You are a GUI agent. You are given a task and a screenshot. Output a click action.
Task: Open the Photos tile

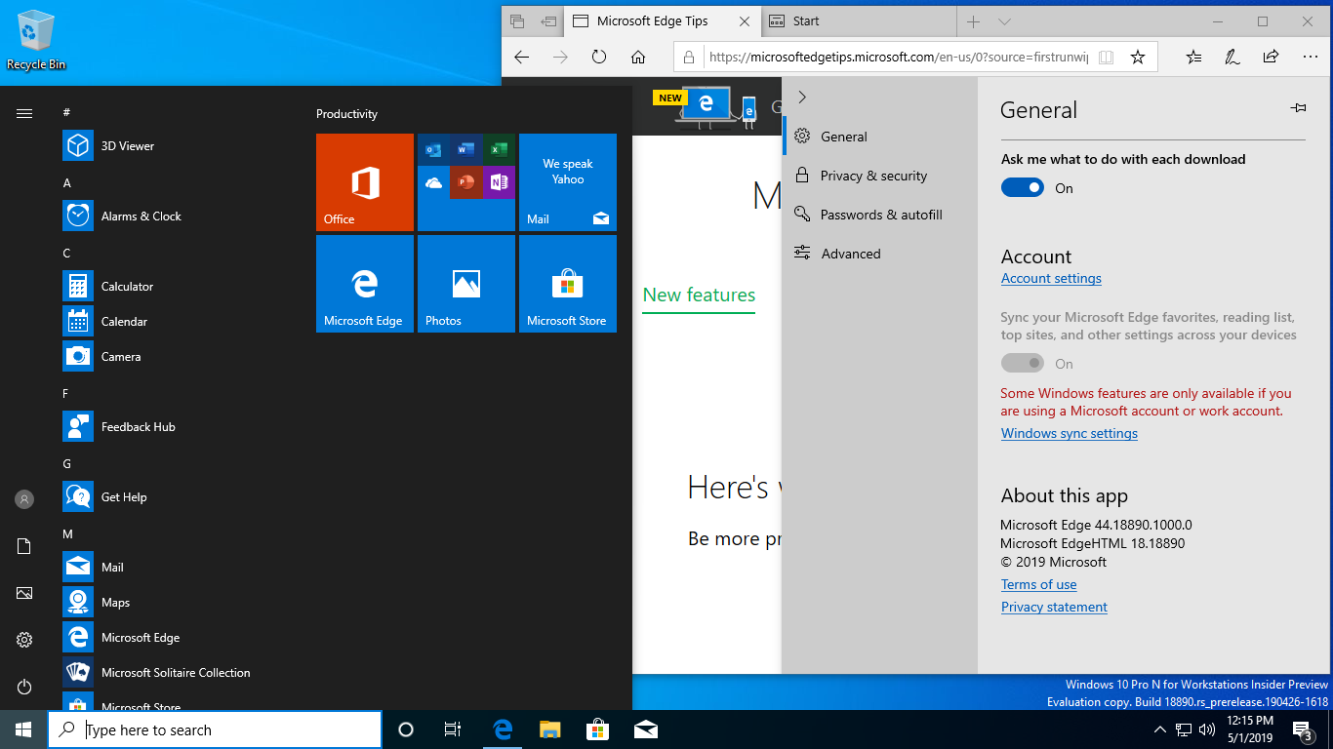coord(466,284)
